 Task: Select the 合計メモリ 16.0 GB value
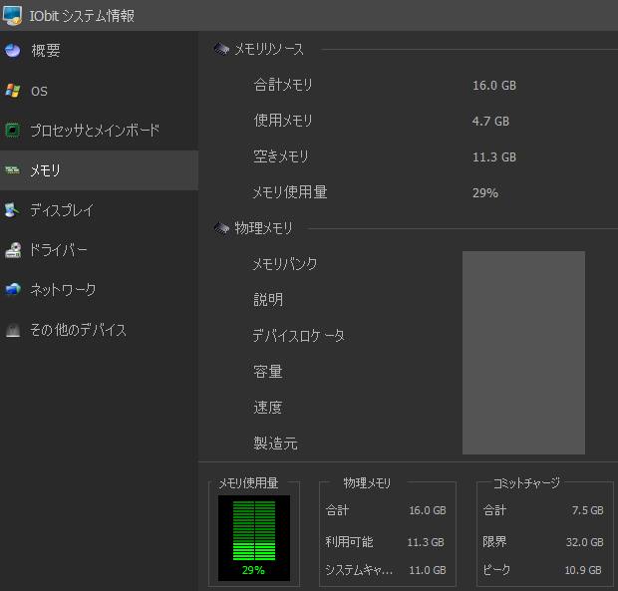[493, 86]
